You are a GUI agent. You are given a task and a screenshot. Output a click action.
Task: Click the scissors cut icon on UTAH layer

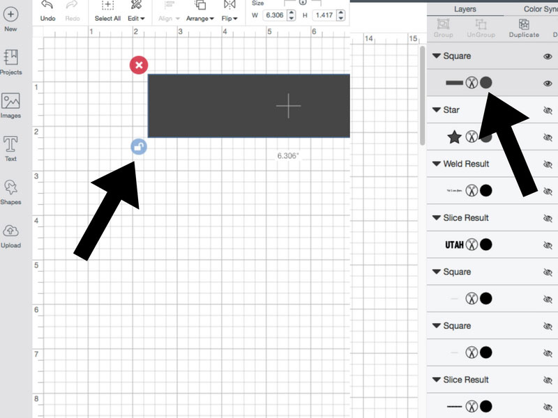(x=472, y=245)
